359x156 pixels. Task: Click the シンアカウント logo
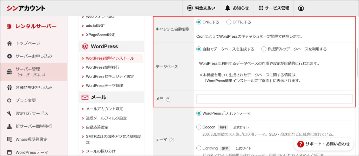coord(26,8)
